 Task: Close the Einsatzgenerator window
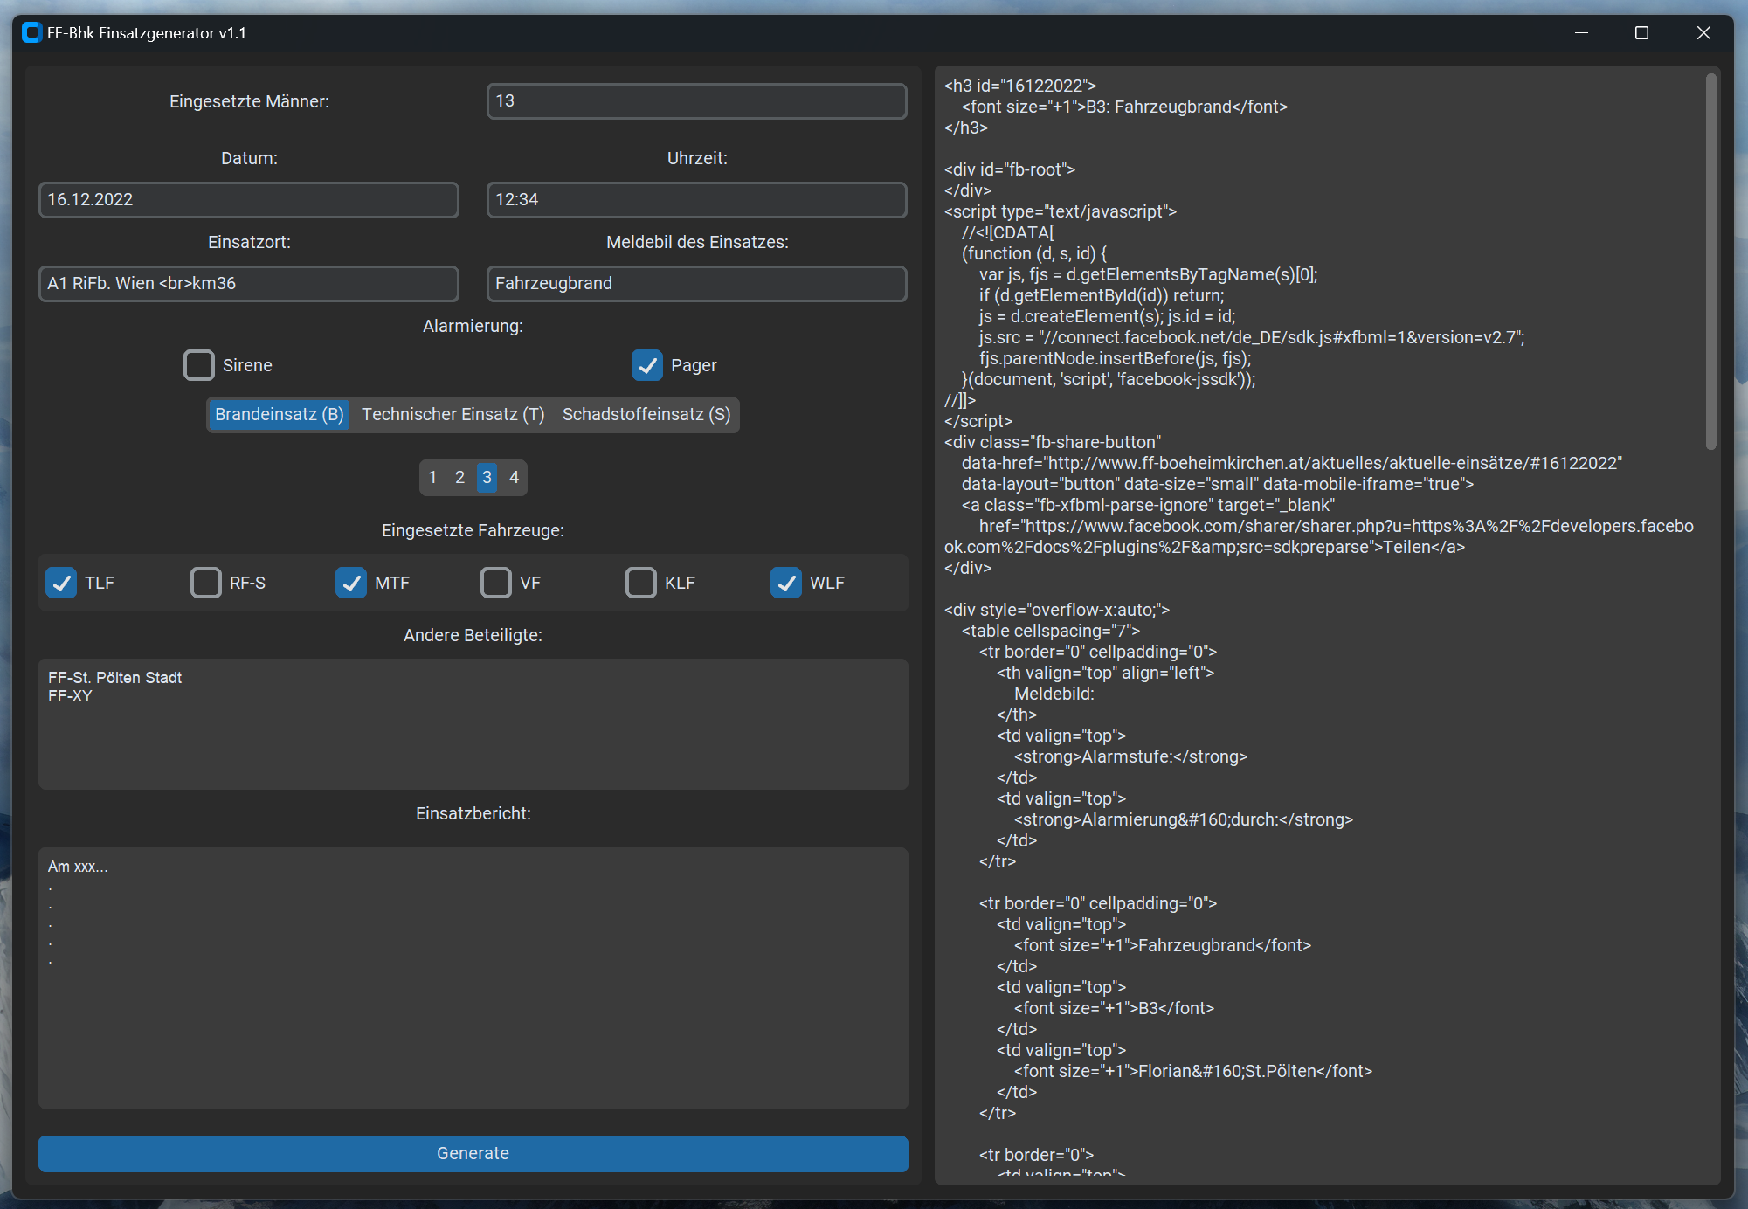pos(1703,33)
